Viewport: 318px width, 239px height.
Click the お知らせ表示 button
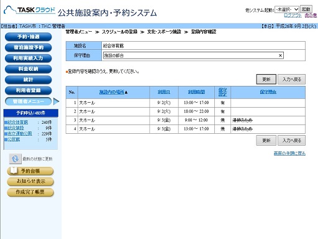pos(30,181)
